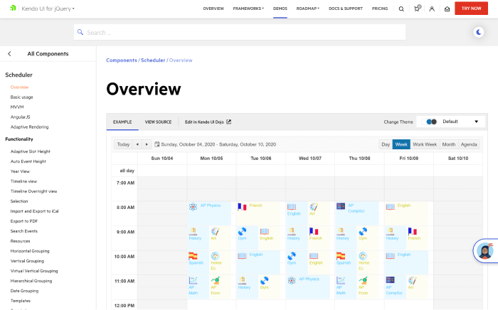The image size is (498, 310).
Task: Click Thursday 8 AM AP CompSci icon
Action: click(341, 206)
